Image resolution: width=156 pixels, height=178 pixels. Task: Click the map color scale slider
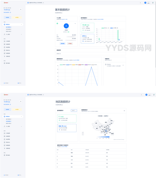pos(103,137)
